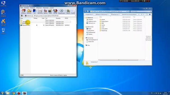Select Музыка library in Explorer sidebar
The height and width of the screenshot is (95, 170).
(90, 34)
